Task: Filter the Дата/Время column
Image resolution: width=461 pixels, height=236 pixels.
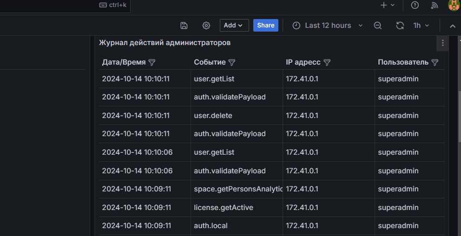Action: pyautogui.click(x=151, y=62)
